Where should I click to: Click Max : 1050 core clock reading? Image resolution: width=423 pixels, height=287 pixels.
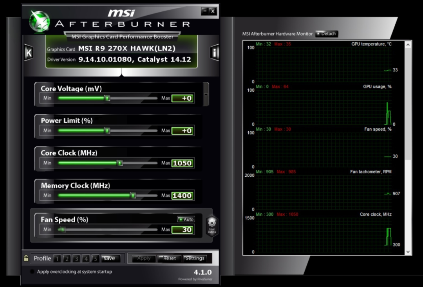click(x=287, y=214)
